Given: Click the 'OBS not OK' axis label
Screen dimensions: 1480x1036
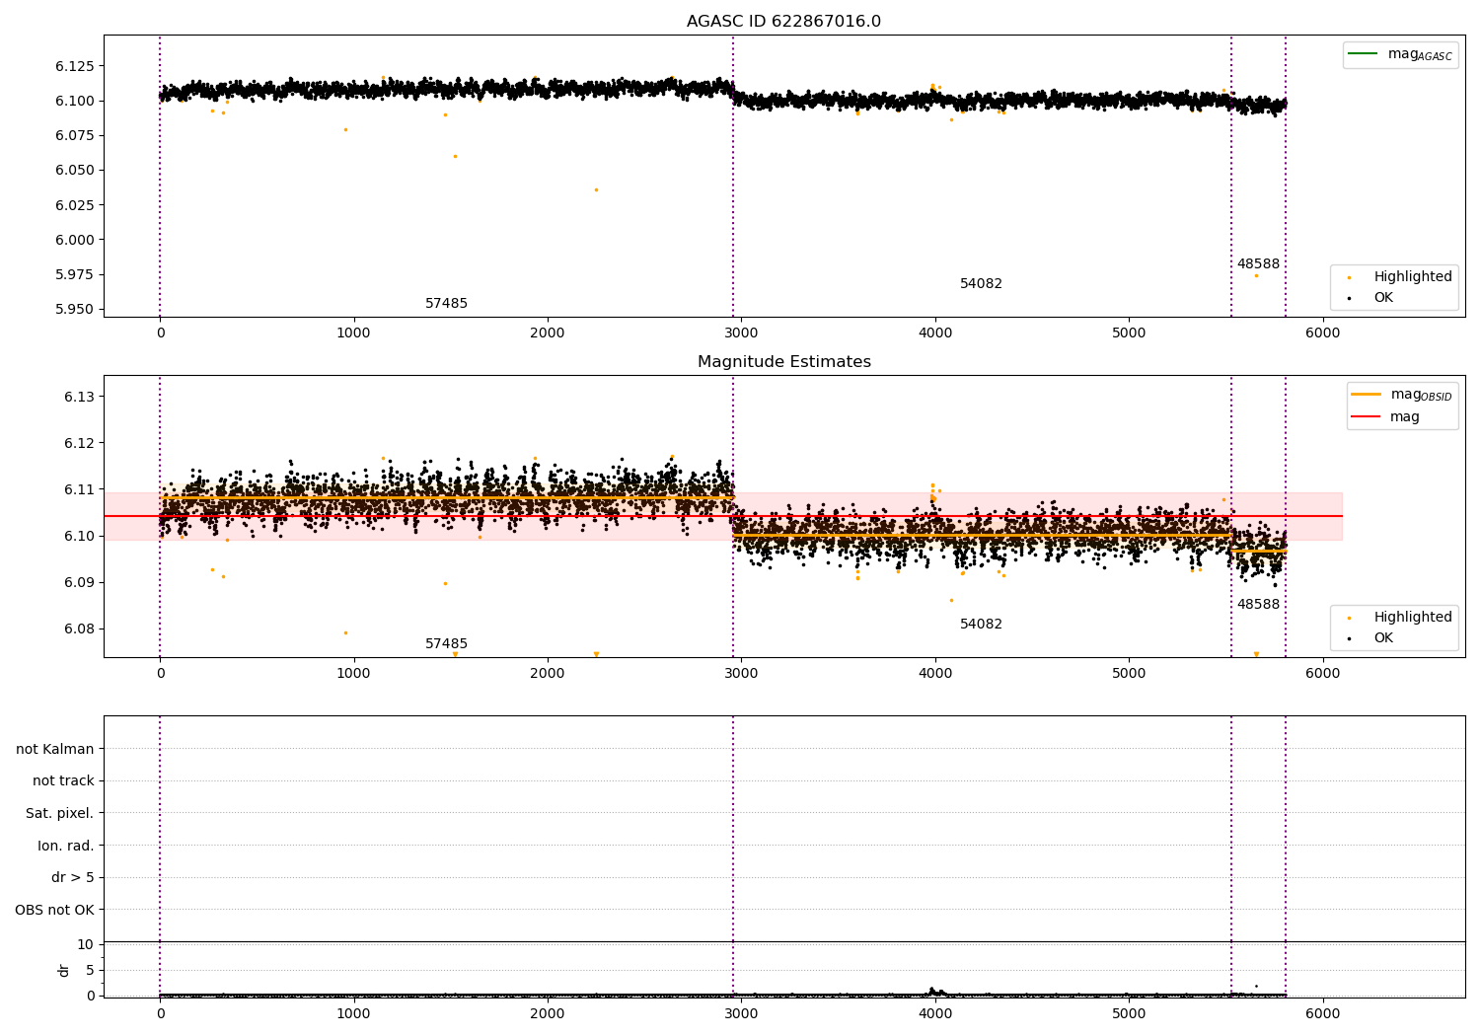Looking at the screenshot, I should pyautogui.click(x=55, y=910).
